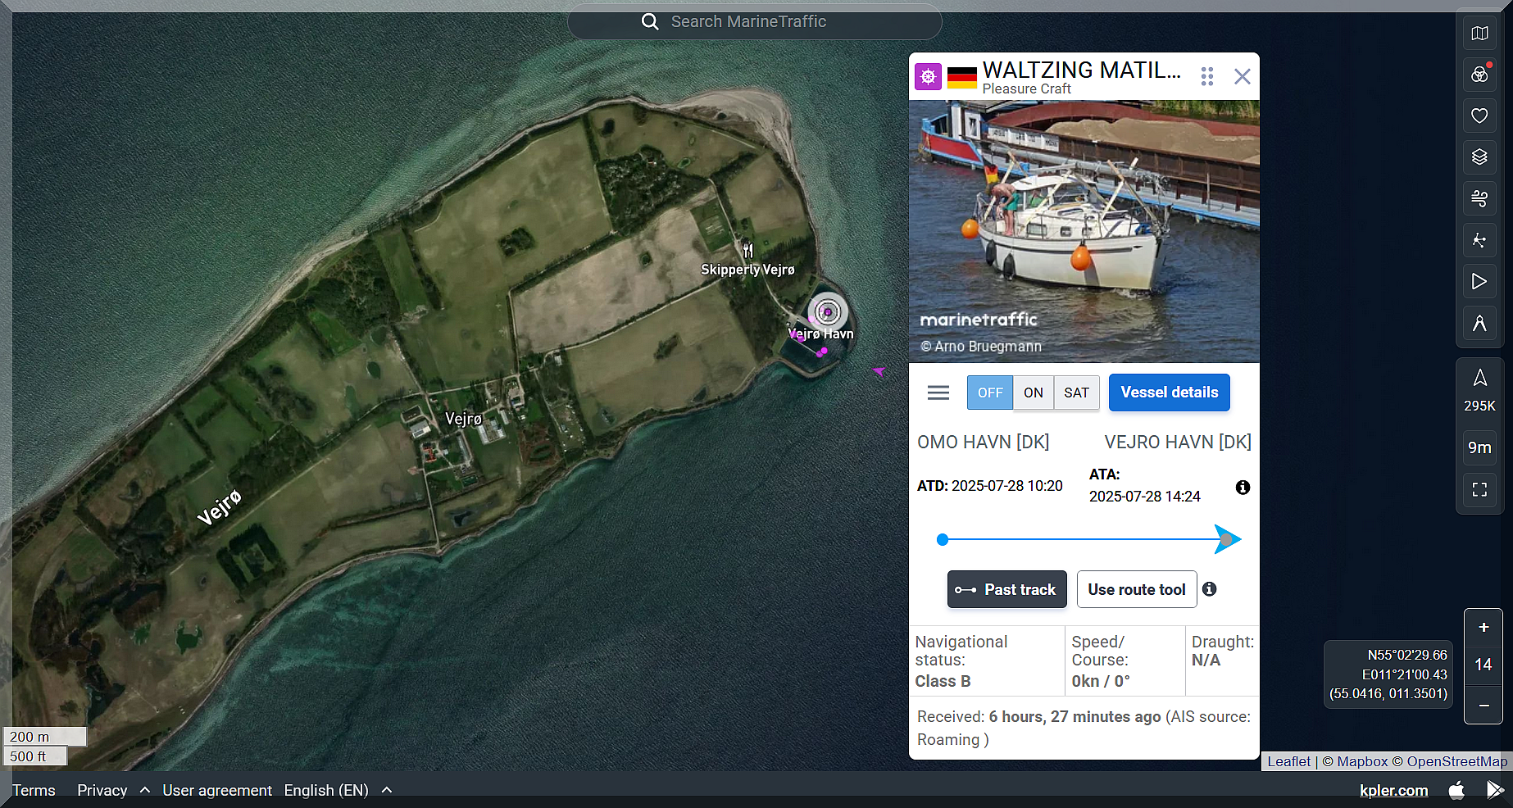Open the hamburger menu in vessel panel

(938, 393)
